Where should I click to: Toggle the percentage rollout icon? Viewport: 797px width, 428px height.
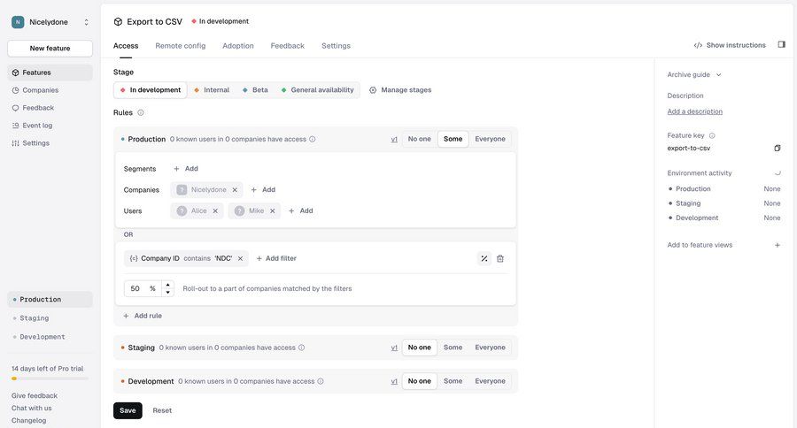(484, 258)
